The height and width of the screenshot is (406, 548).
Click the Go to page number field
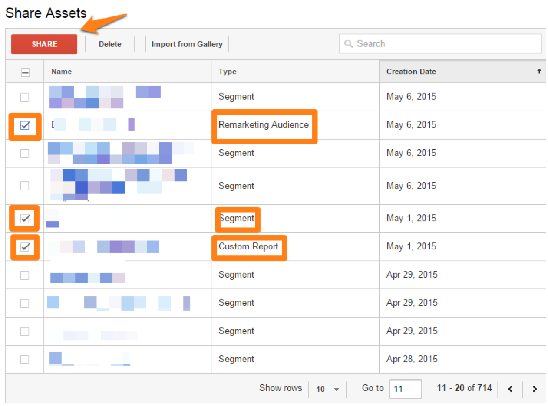(x=405, y=389)
